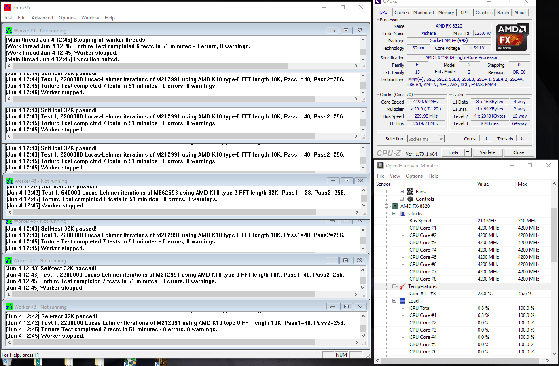This screenshot has width=559, height=366.
Task: Click the Sensor column header
Action: [425, 184]
